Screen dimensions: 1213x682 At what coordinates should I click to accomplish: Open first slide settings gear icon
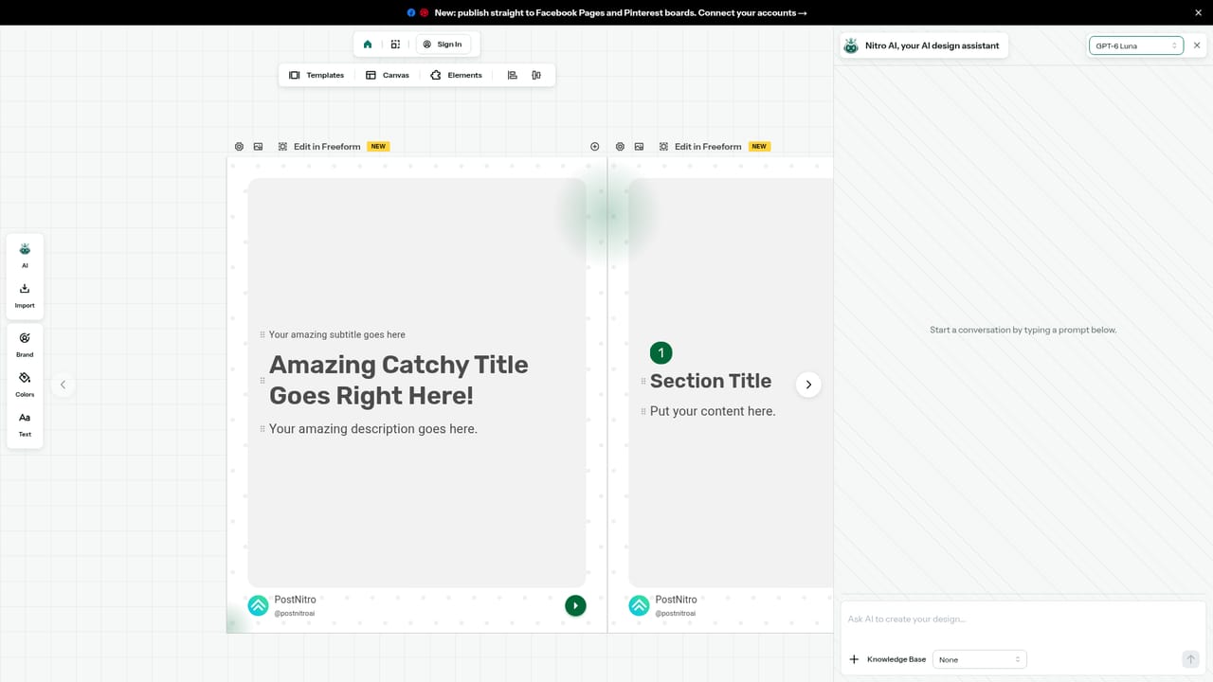(239, 147)
